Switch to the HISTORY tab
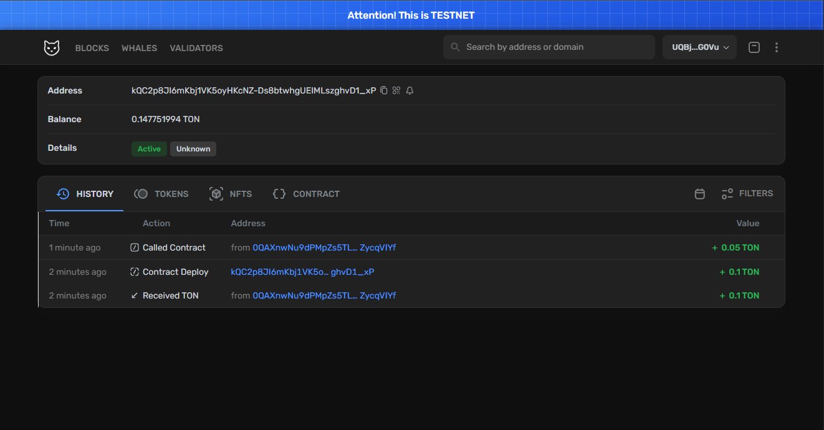The width and height of the screenshot is (824, 430). coord(85,194)
